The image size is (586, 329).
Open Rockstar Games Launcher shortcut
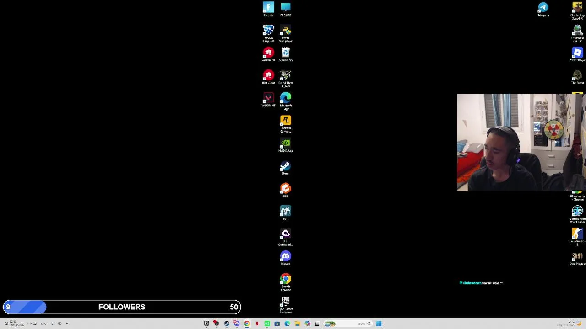click(x=286, y=124)
